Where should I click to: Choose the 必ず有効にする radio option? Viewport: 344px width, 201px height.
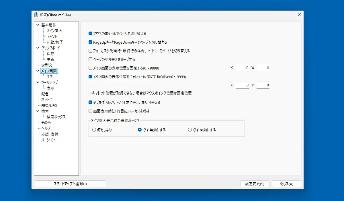(x=190, y=130)
